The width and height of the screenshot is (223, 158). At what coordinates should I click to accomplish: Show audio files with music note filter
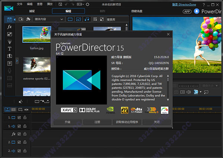(87, 19)
